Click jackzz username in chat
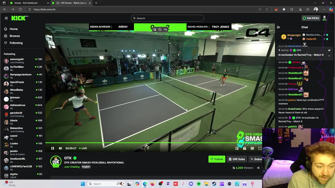335x188 pixels. (292, 100)
